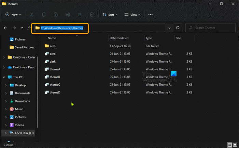Go up one folder level
The height and width of the screenshot is (148, 239).
(29, 28)
